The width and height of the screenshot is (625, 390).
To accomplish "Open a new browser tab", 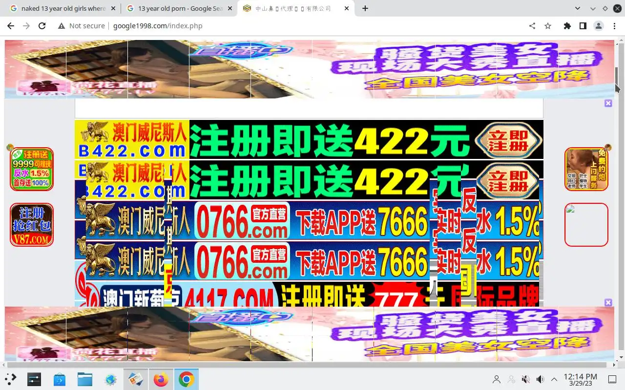I will pos(365,8).
